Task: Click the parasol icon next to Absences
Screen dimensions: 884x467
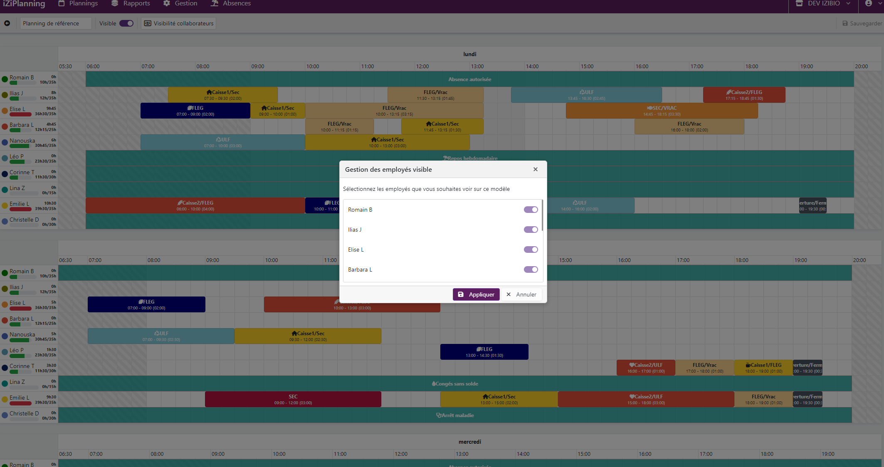Action: click(215, 3)
